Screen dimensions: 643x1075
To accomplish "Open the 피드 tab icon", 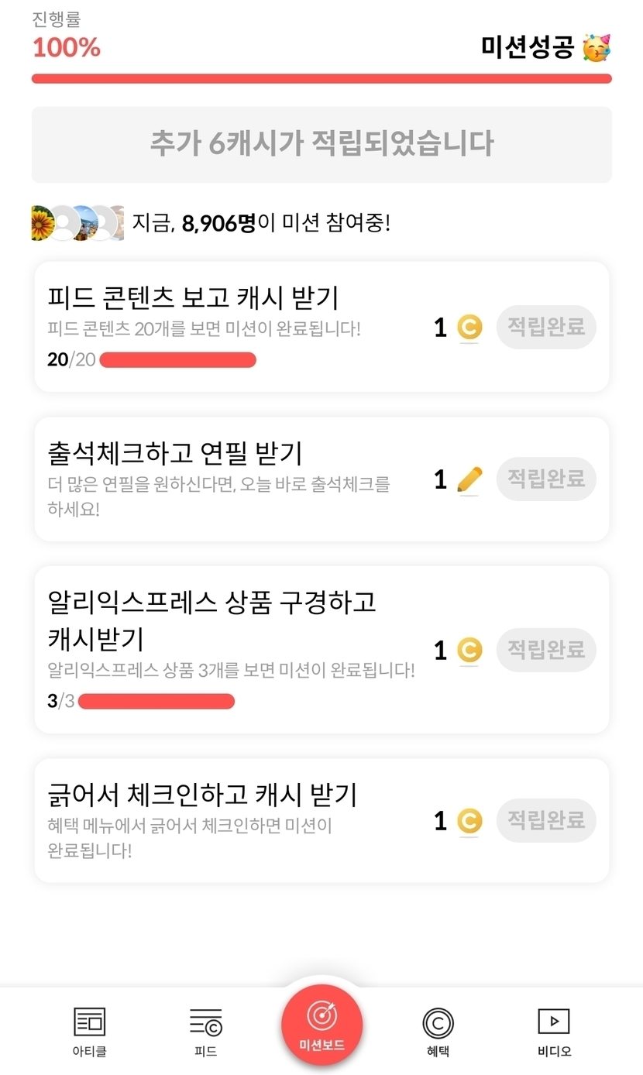I will (205, 1022).
